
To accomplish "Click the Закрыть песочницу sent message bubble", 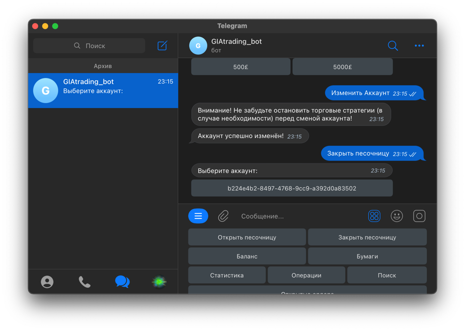I will click(372, 153).
